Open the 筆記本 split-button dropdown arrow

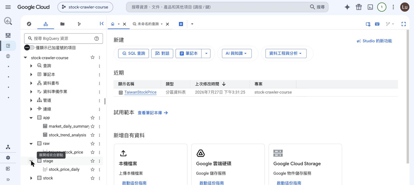point(206,53)
